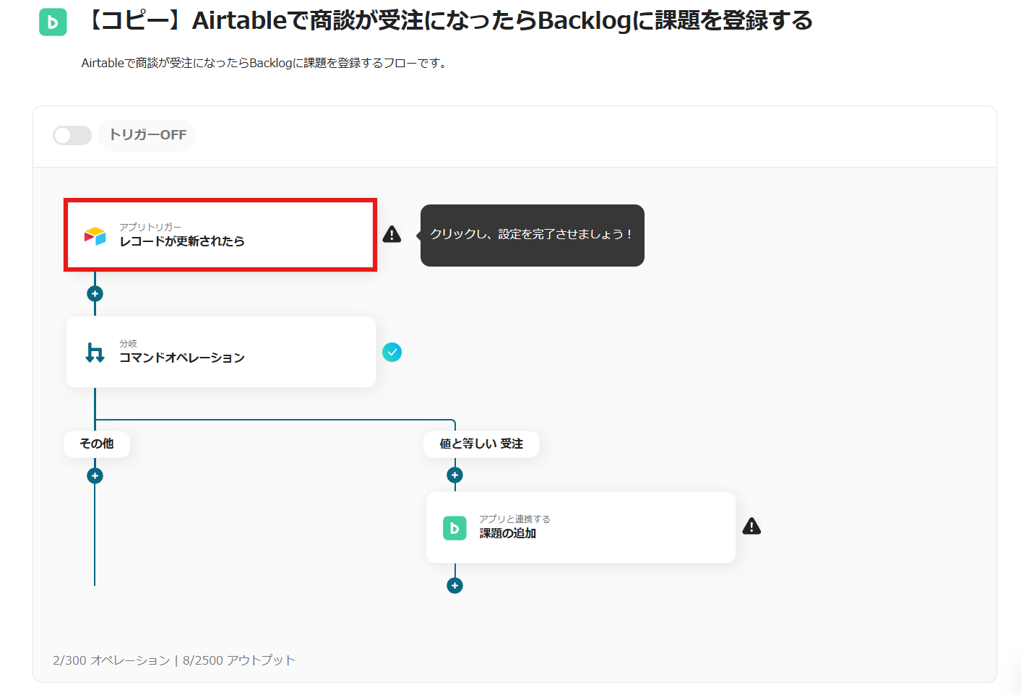Add a step below the Airtable trigger
The image size is (1021, 695).
tap(95, 294)
